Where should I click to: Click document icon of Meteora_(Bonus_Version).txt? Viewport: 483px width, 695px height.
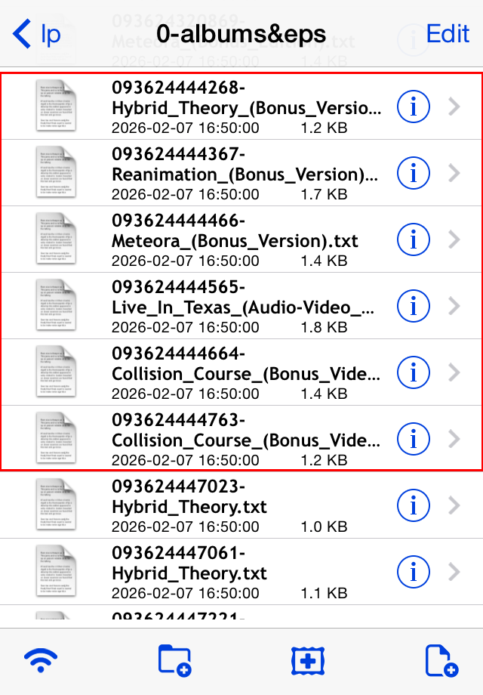coord(56,239)
